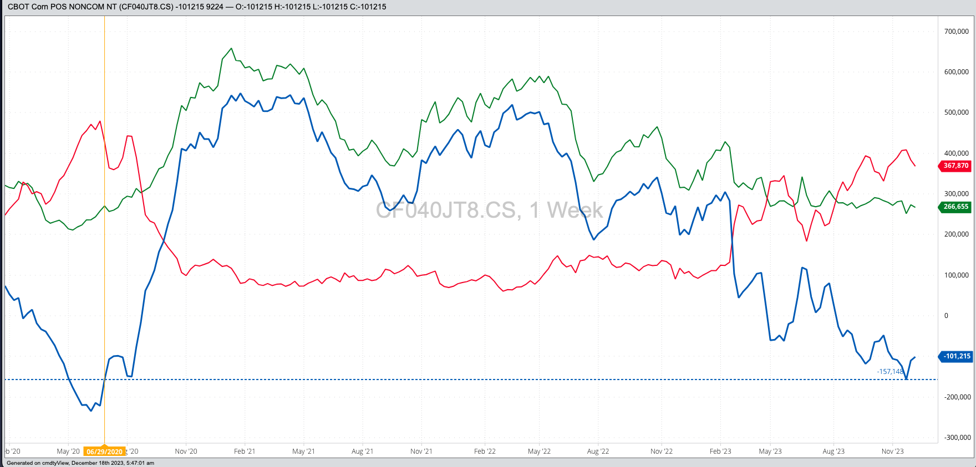Select the Feb '23 x-axis date label

click(720, 451)
